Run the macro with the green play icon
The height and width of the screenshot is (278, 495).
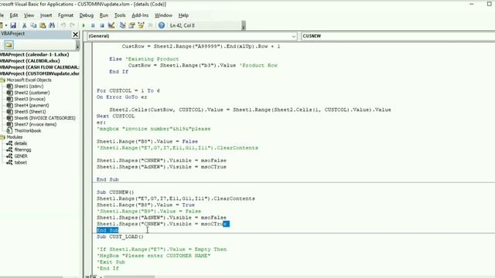point(84,25)
